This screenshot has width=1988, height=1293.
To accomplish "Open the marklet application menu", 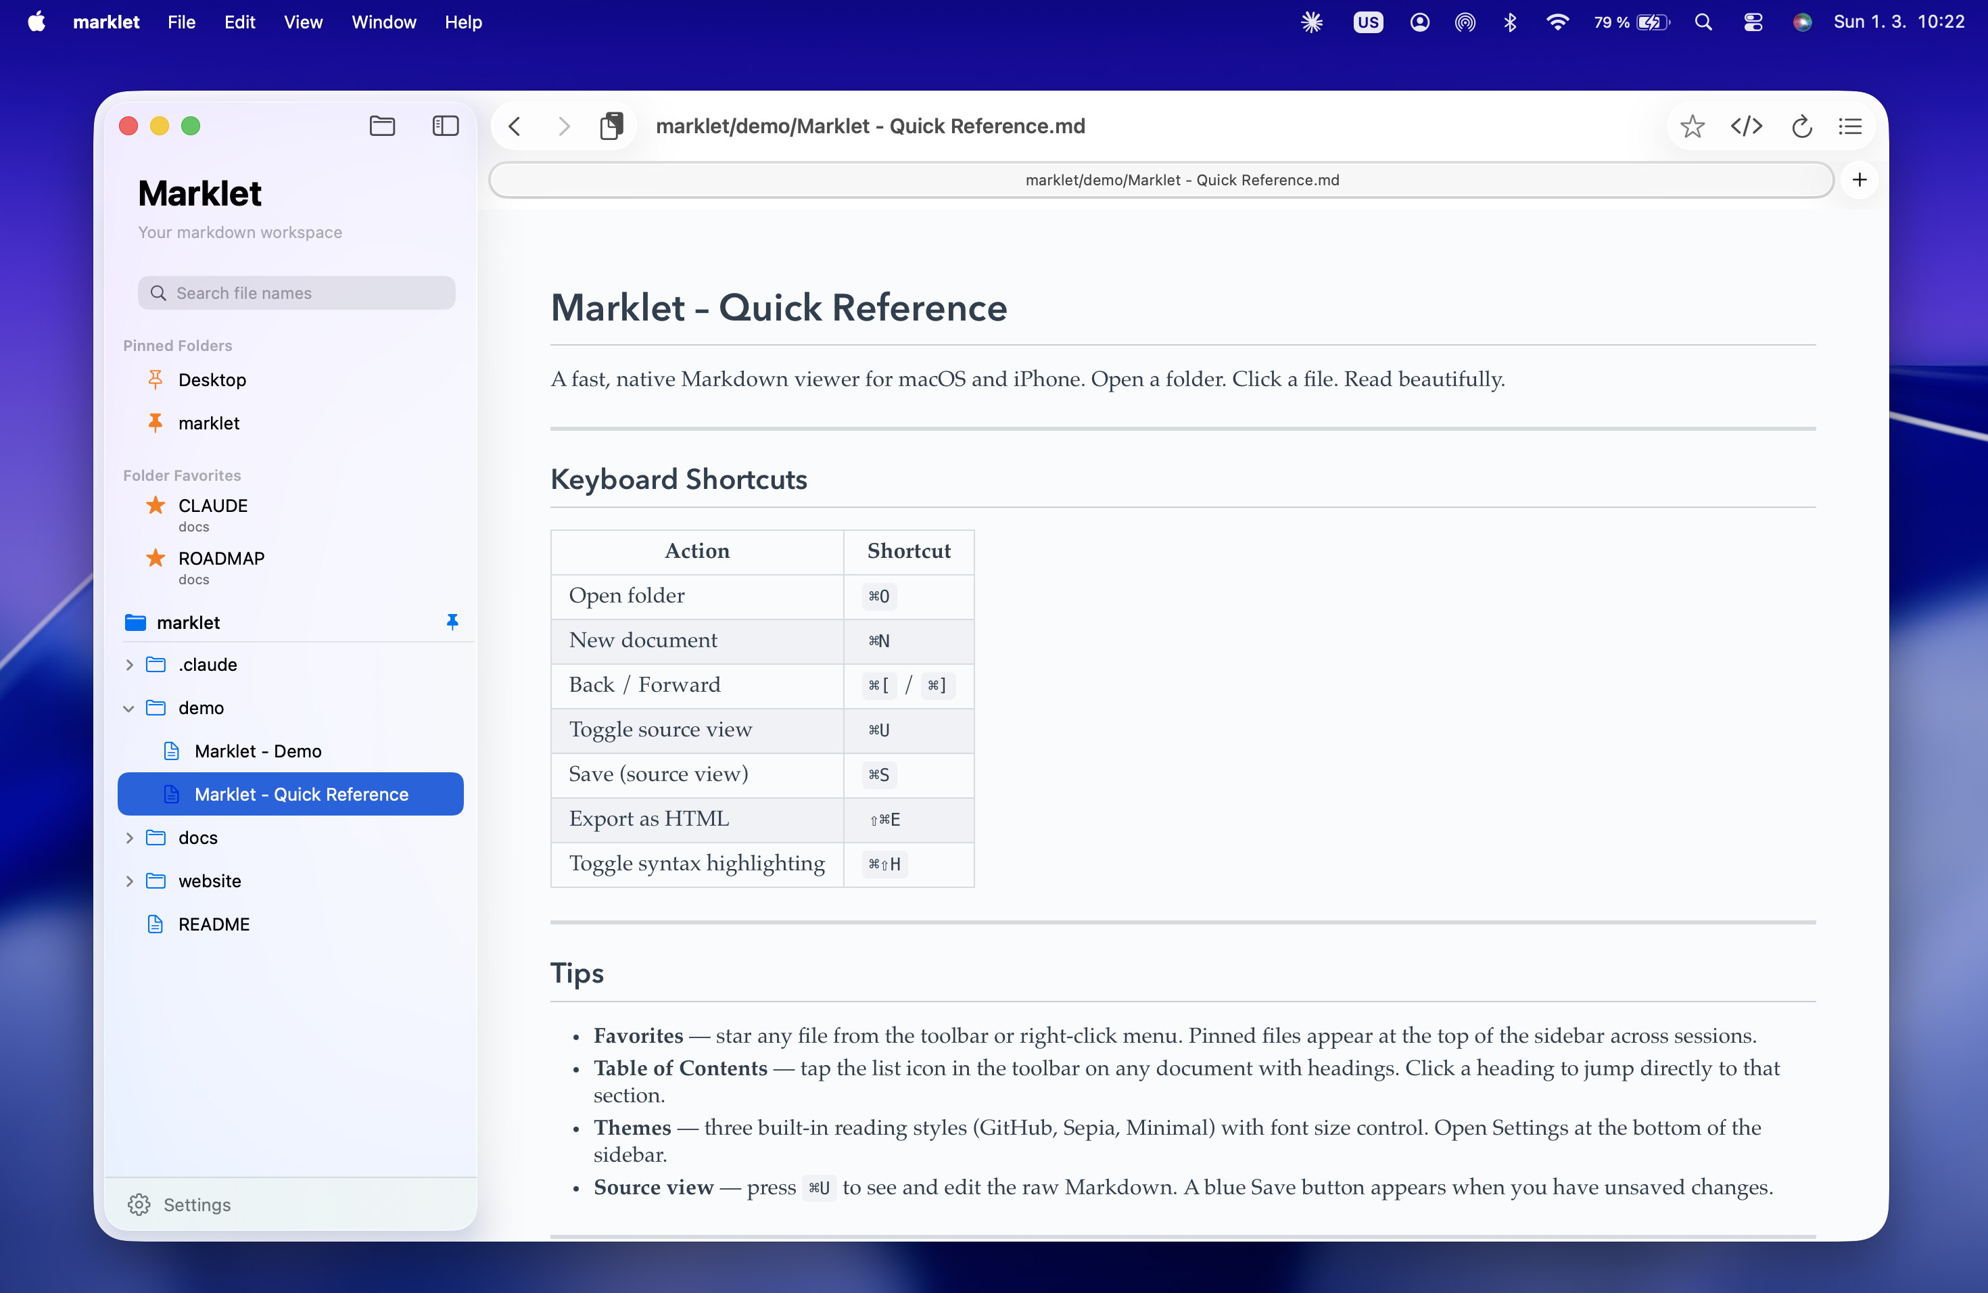I will point(105,22).
